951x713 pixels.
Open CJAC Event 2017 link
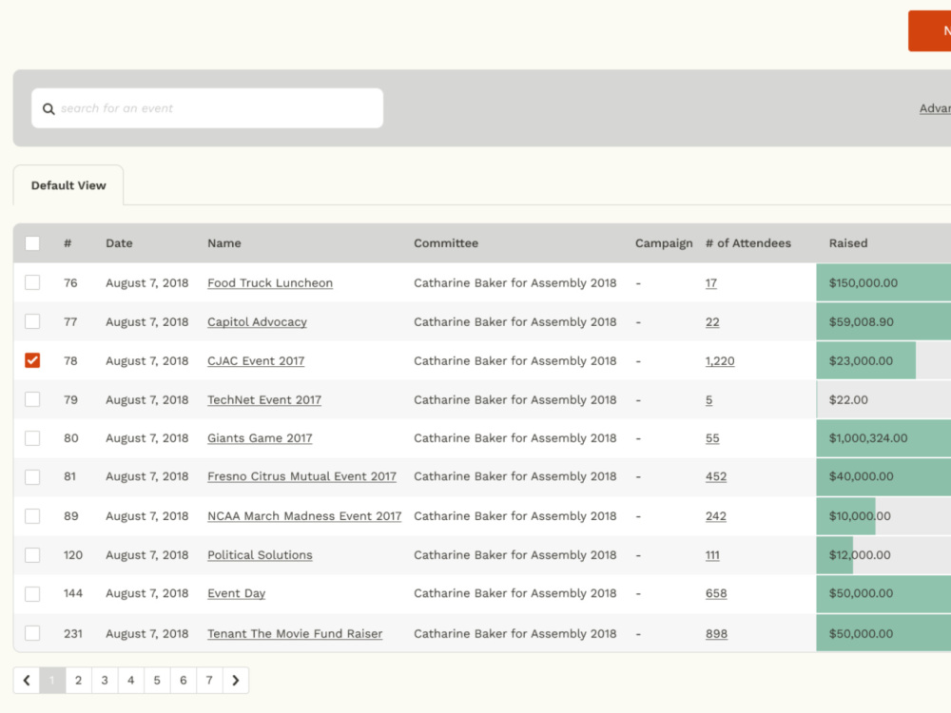tap(256, 360)
